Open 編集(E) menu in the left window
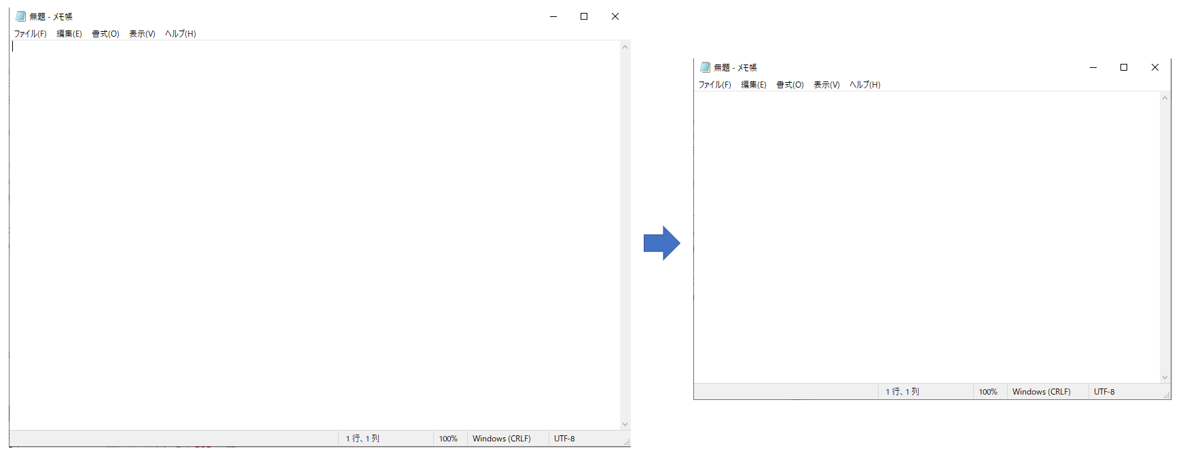The height and width of the screenshot is (455, 1187). coord(69,34)
